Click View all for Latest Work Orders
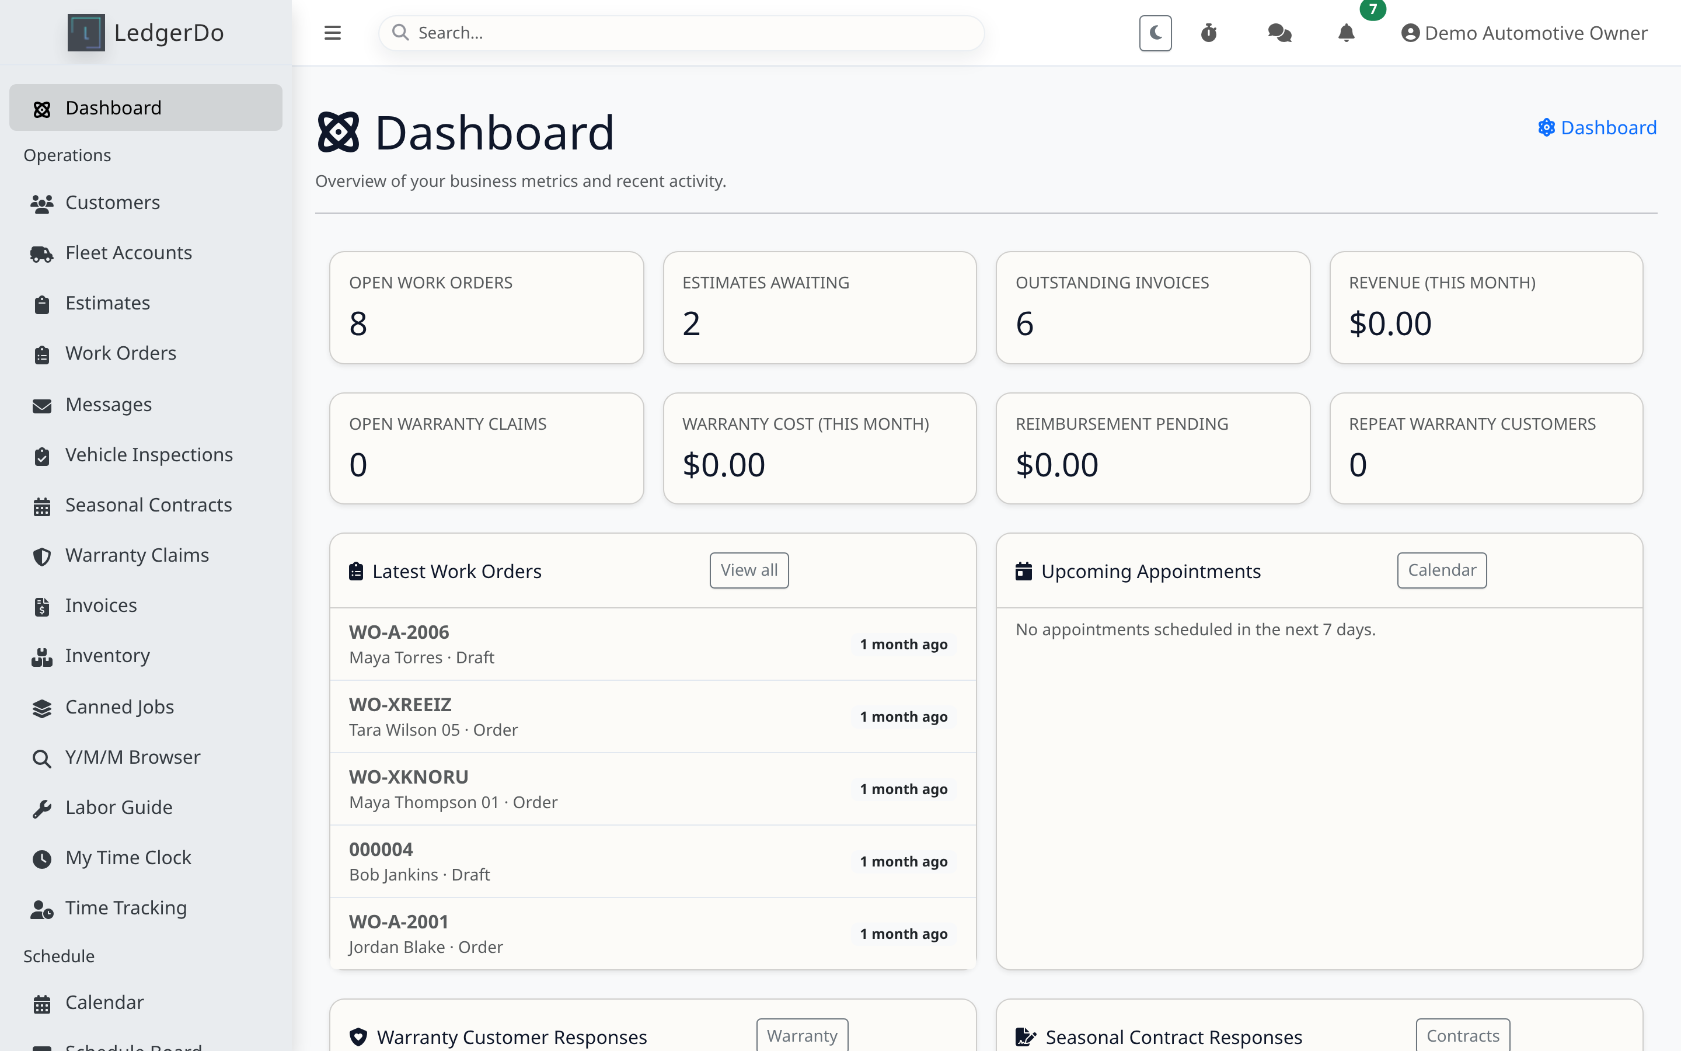This screenshot has height=1051, width=1681. pos(749,570)
